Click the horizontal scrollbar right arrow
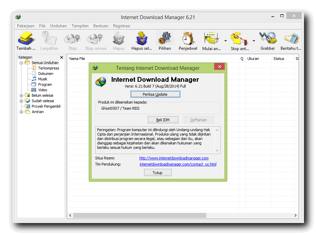316x235 pixels. [x=296, y=215]
